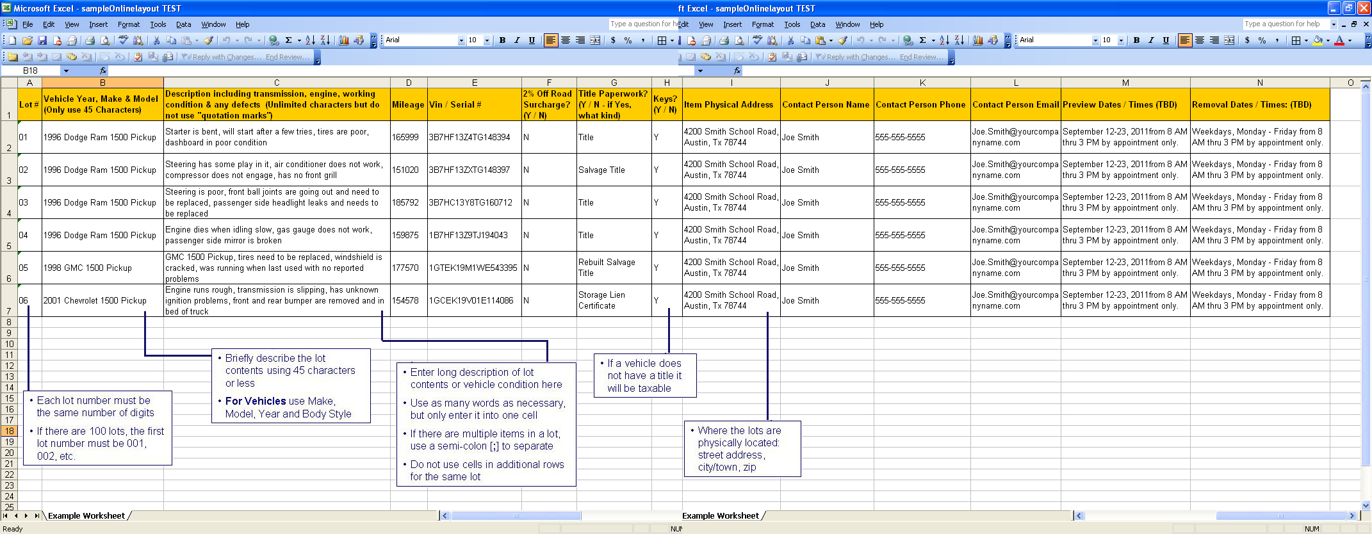
Task: Expand the Fill Color dropdown arrow
Action: (1328, 40)
